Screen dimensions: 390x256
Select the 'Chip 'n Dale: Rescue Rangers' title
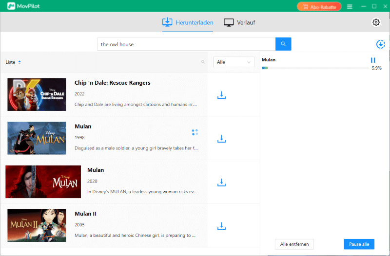pyautogui.click(x=113, y=83)
